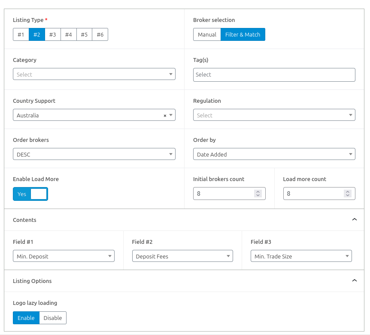Collapse the Listing Options section chevron

[354, 280]
